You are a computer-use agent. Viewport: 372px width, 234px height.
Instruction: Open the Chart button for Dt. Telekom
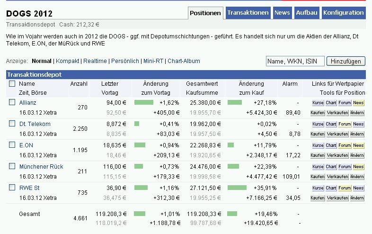tap(331, 124)
